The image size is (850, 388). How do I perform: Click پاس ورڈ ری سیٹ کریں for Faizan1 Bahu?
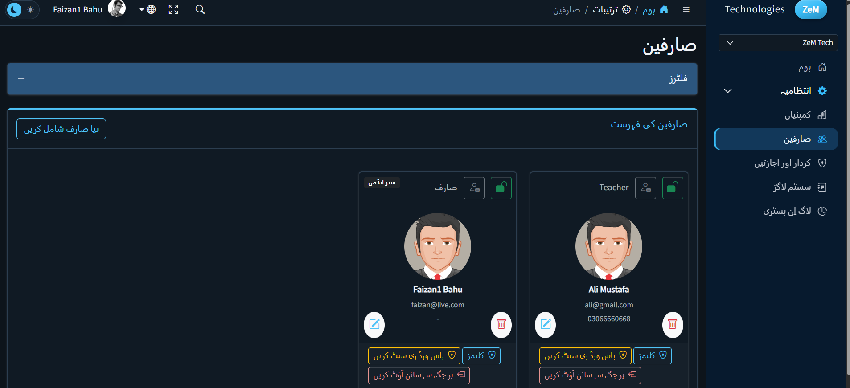tap(414, 356)
